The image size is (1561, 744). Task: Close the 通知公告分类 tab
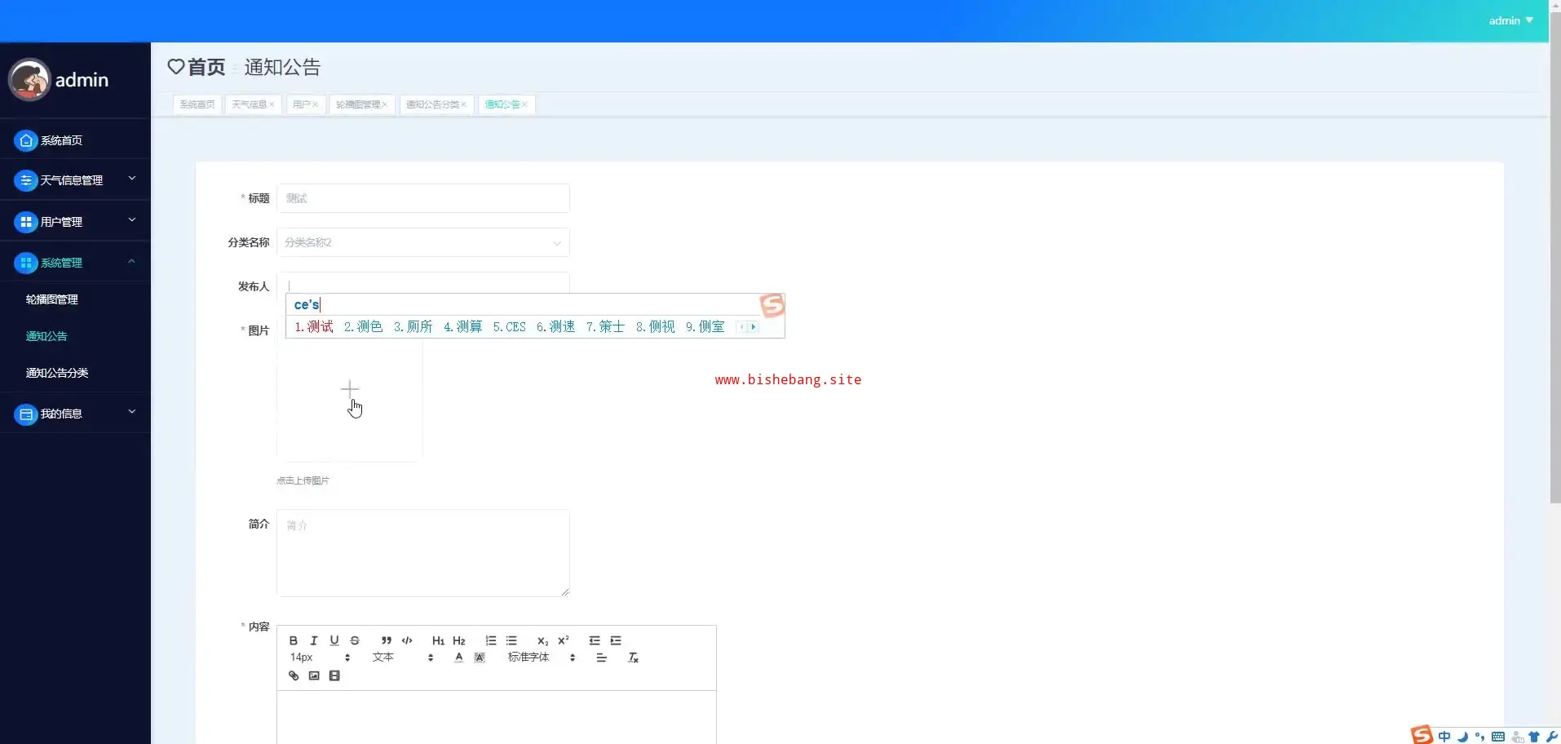click(x=464, y=104)
